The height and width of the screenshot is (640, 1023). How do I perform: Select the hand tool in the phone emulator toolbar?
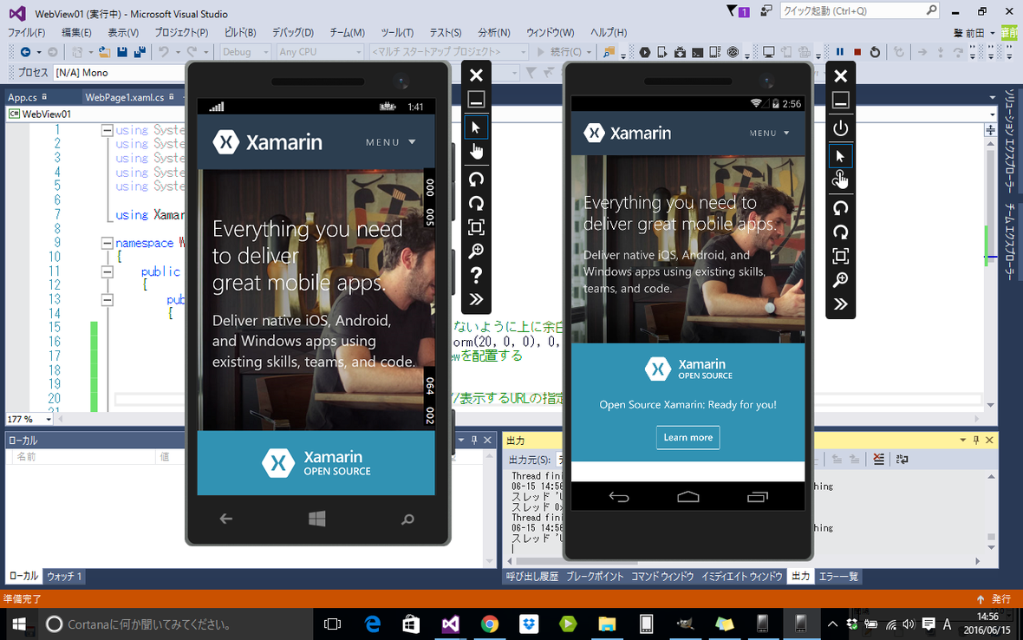pos(476,149)
